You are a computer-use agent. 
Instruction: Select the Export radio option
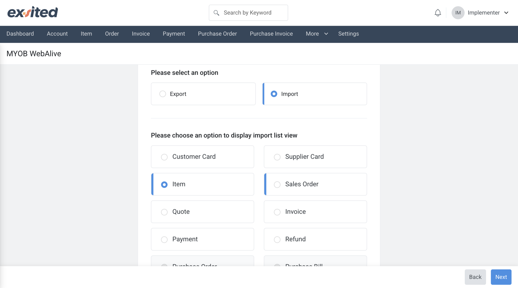coord(163,94)
